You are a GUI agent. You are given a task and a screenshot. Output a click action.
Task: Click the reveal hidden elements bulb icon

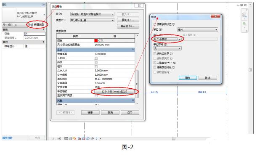click(97, 139)
